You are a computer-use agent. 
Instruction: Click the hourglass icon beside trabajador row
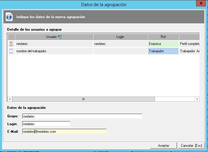(11, 51)
